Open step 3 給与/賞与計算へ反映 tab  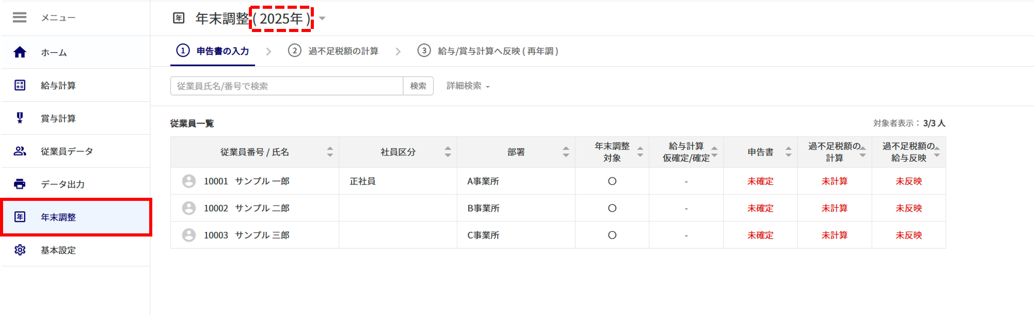[x=488, y=51]
